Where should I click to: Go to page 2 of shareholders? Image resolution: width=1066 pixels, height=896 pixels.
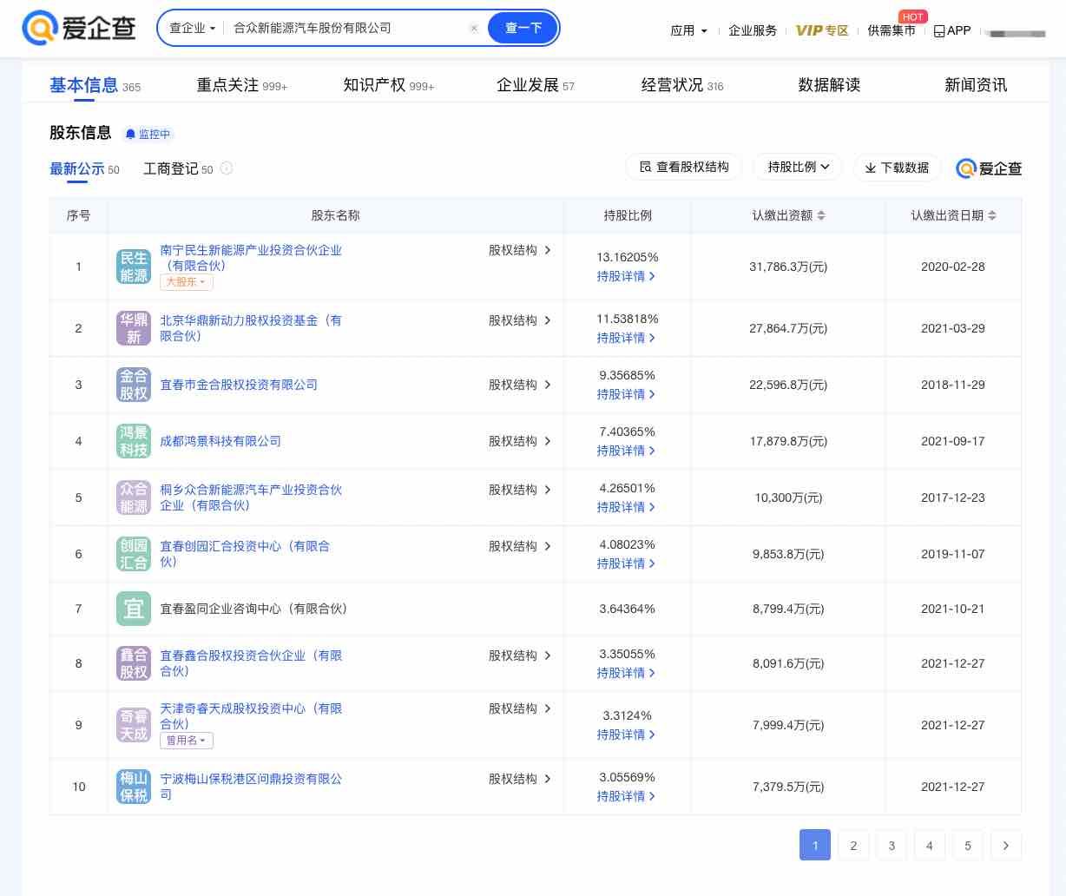point(853,845)
